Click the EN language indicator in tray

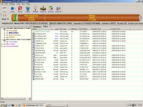pyautogui.click(x=131, y=105)
